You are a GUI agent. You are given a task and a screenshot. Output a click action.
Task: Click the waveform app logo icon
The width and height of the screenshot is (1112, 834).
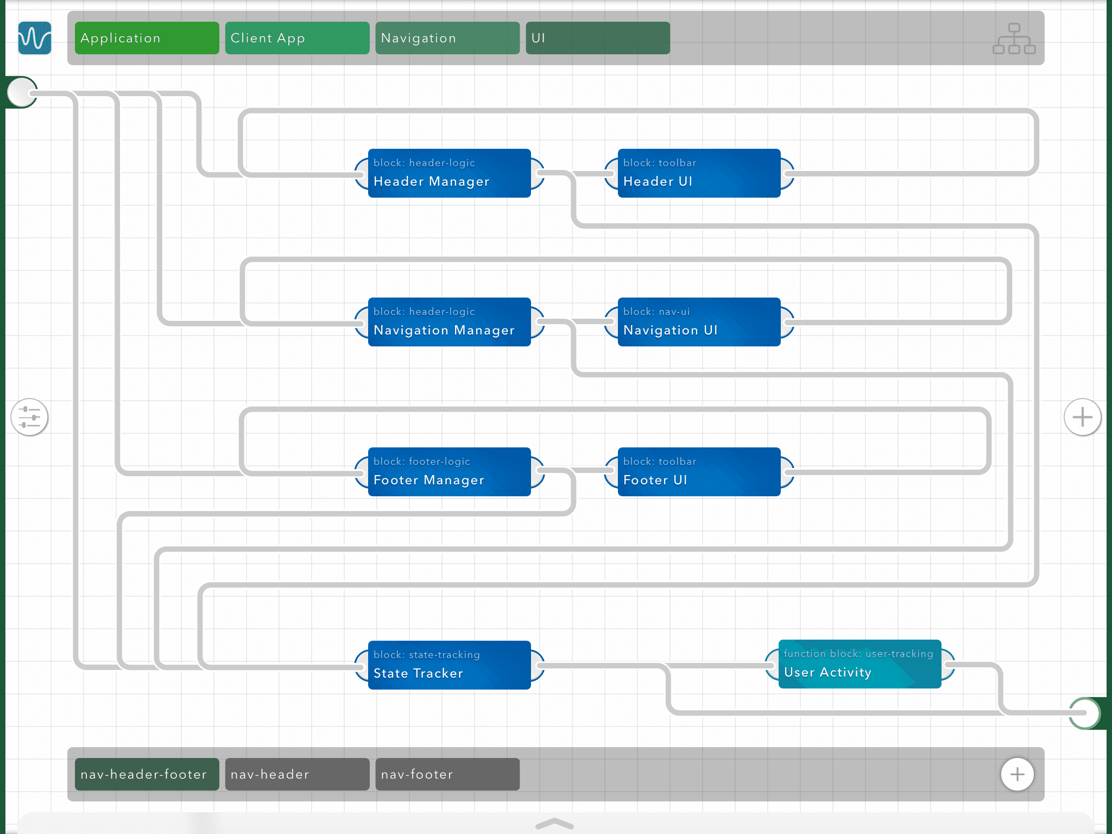click(35, 38)
